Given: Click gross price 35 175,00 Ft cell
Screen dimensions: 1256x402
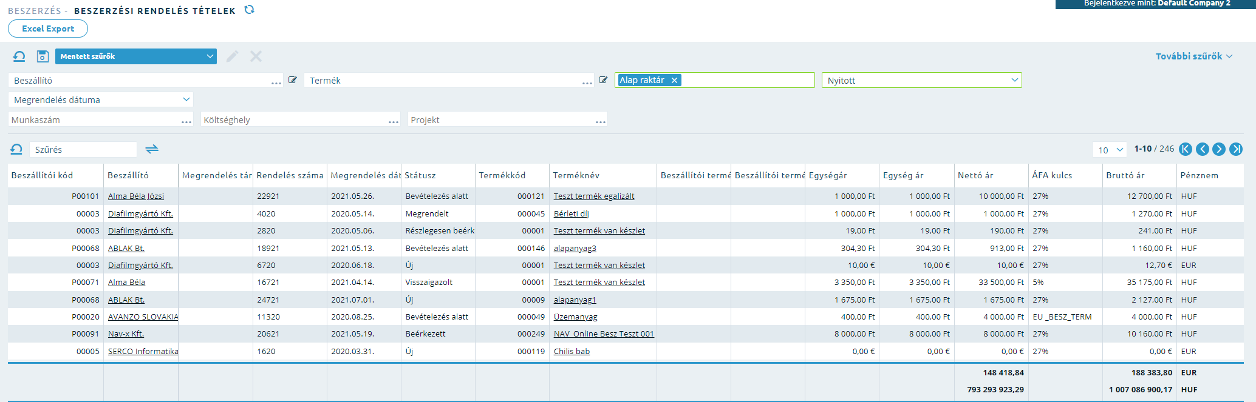Looking at the screenshot, I should [x=1139, y=282].
